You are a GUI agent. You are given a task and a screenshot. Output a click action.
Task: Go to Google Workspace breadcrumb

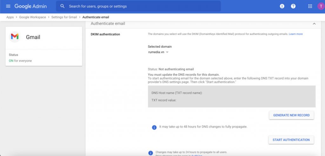[33, 17]
